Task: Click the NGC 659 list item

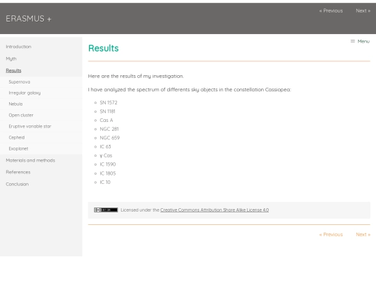Action: coord(109,138)
